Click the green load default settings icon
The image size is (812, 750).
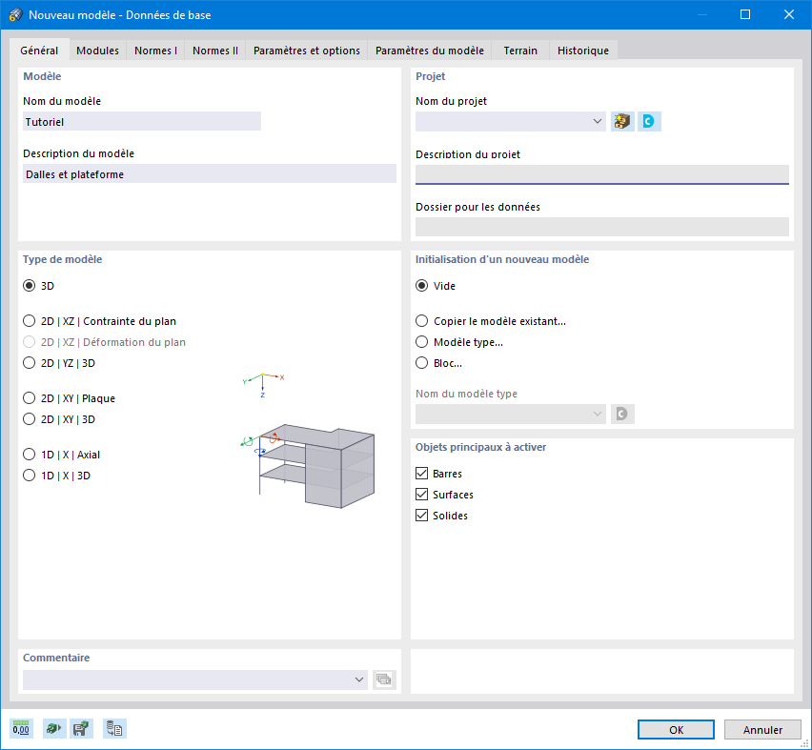click(x=54, y=729)
